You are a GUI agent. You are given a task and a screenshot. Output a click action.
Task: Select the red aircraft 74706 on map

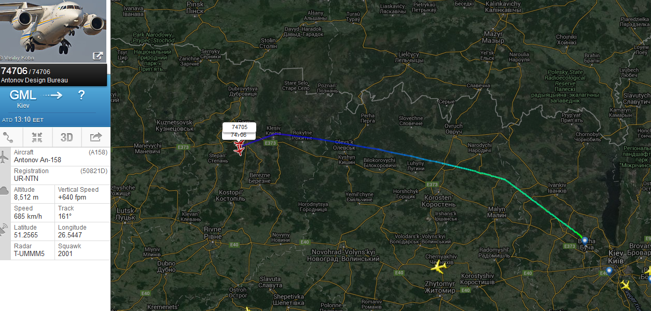(239, 148)
